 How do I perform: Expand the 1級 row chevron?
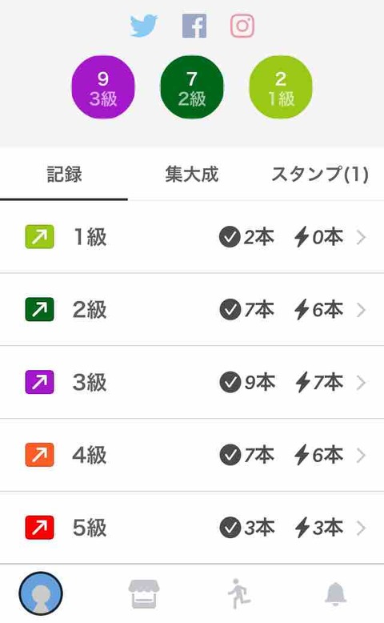click(361, 237)
